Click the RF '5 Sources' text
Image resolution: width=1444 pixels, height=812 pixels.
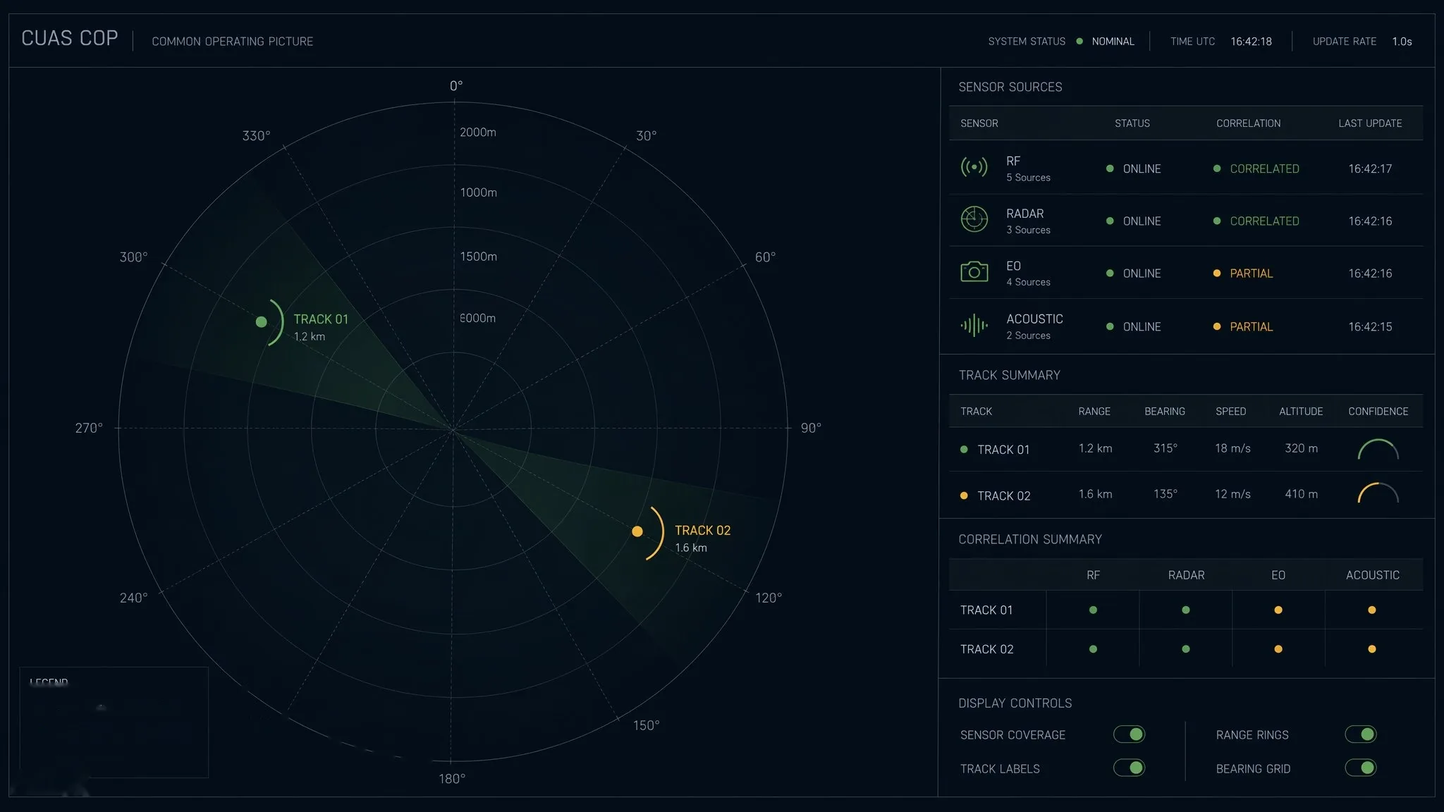(x=1028, y=178)
